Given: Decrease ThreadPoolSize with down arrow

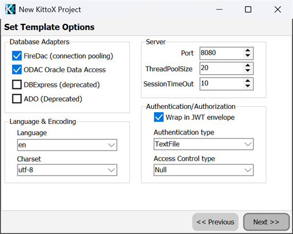Looking at the screenshot, I should (248, 71).
